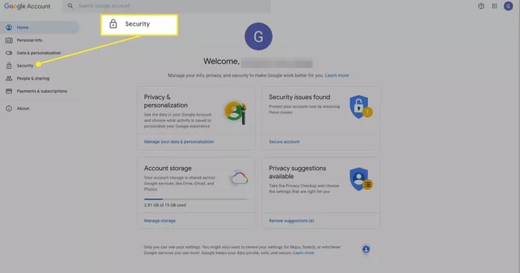Open Security in the sidebar
520x273 pixels.
(25, 66)
